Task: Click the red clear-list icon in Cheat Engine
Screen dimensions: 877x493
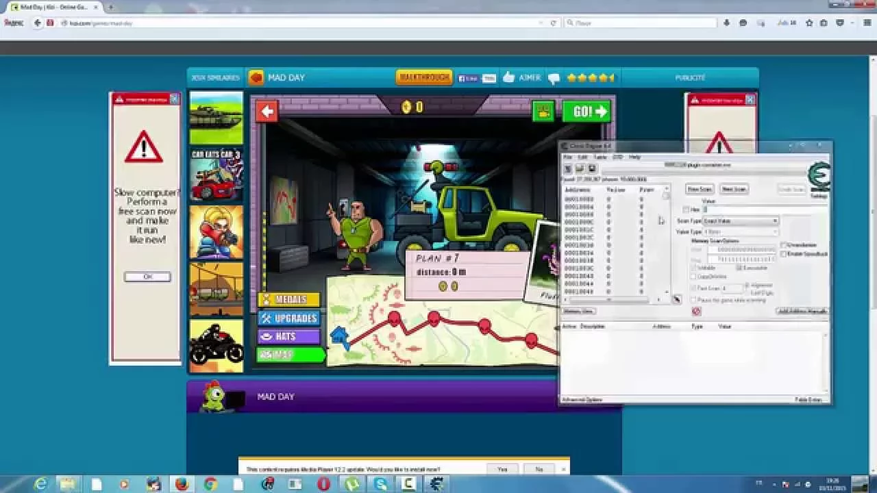Action: (696, 311)
